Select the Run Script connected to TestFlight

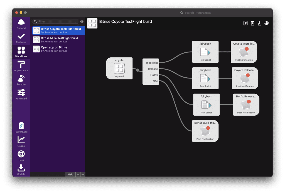(205, 52)
